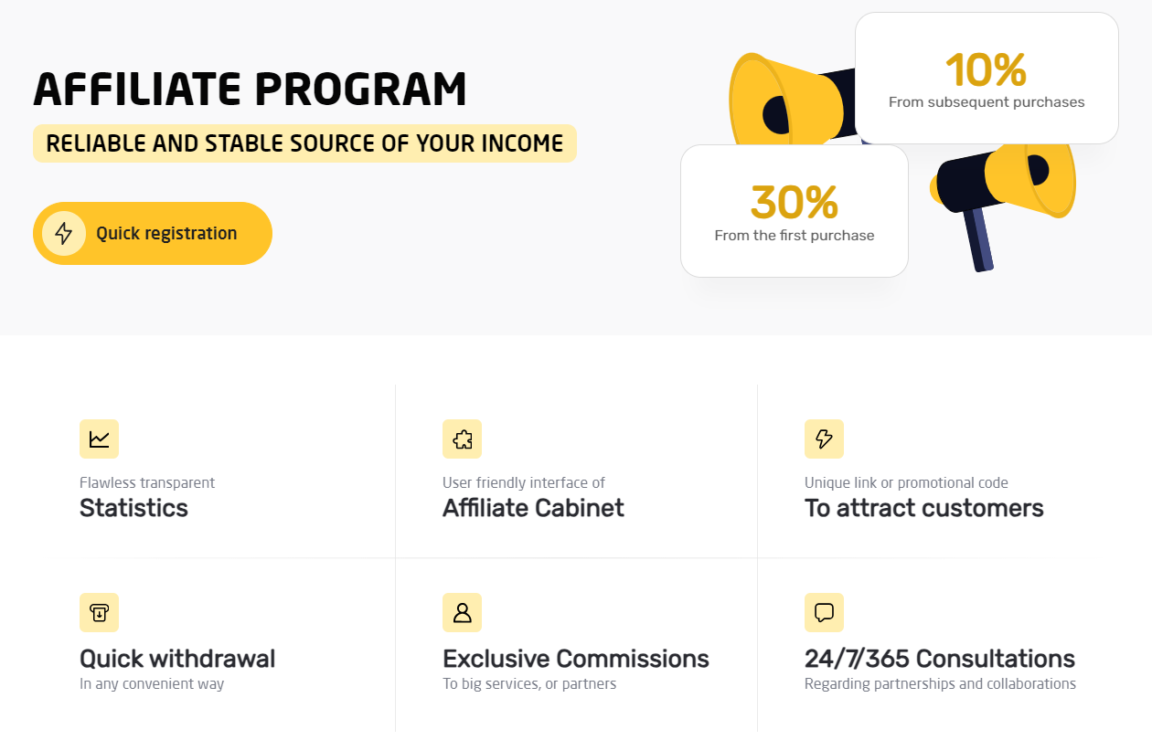Click the To attract customers heading
Screen dimensions: 1152x740
tap(923, 508)
